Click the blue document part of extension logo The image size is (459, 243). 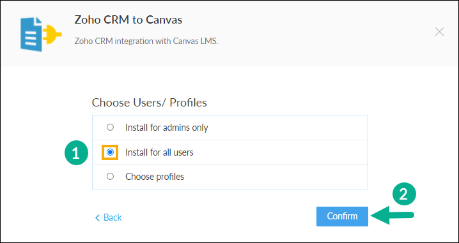pos(31,34)
